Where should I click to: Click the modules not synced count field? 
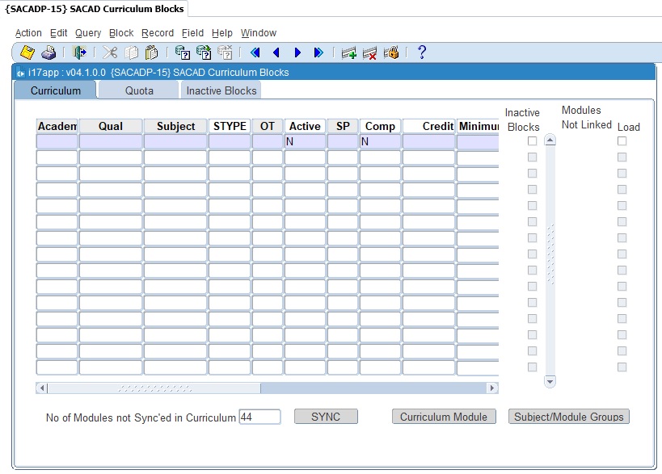(x=259, y=417)
